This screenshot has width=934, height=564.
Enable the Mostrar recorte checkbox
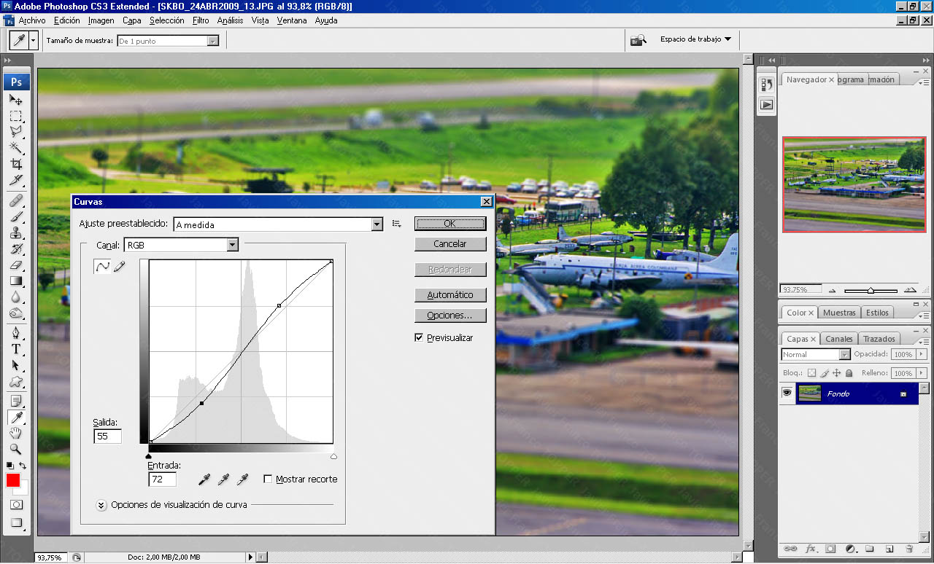point(268,479)
